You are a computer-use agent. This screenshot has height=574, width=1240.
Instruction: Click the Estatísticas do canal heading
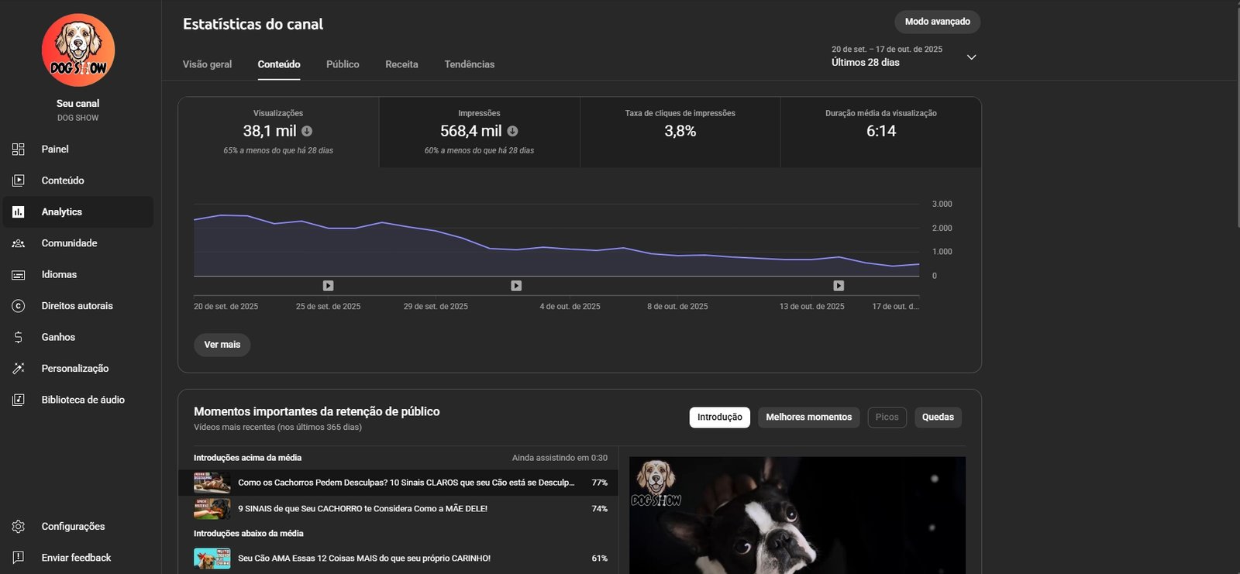point(253,24)
